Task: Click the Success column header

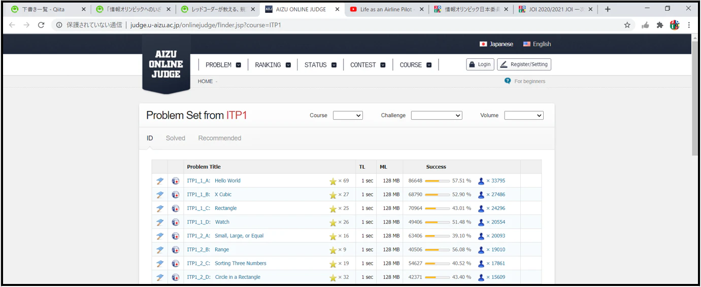Action: (x=436, y=167)
